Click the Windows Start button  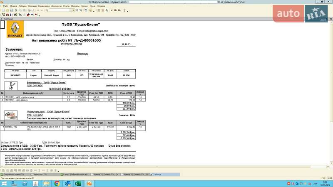[x=5, y=183]
